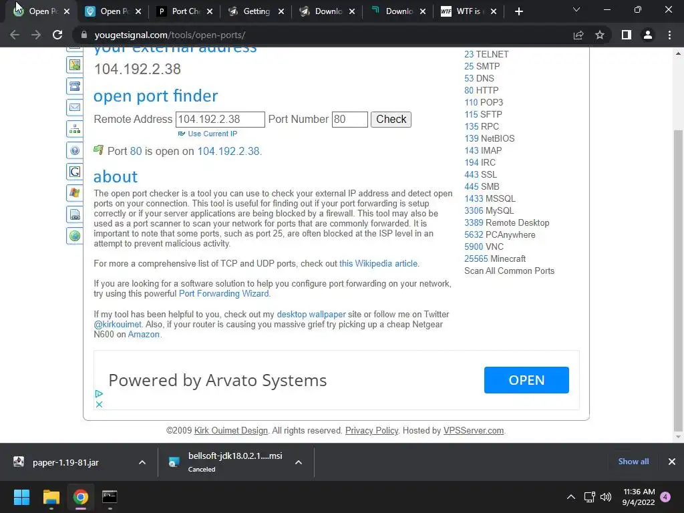The width and height of the screenshot is (684, 513).
Task: Reload the yougetsignal page
Action: click(57, 35)
